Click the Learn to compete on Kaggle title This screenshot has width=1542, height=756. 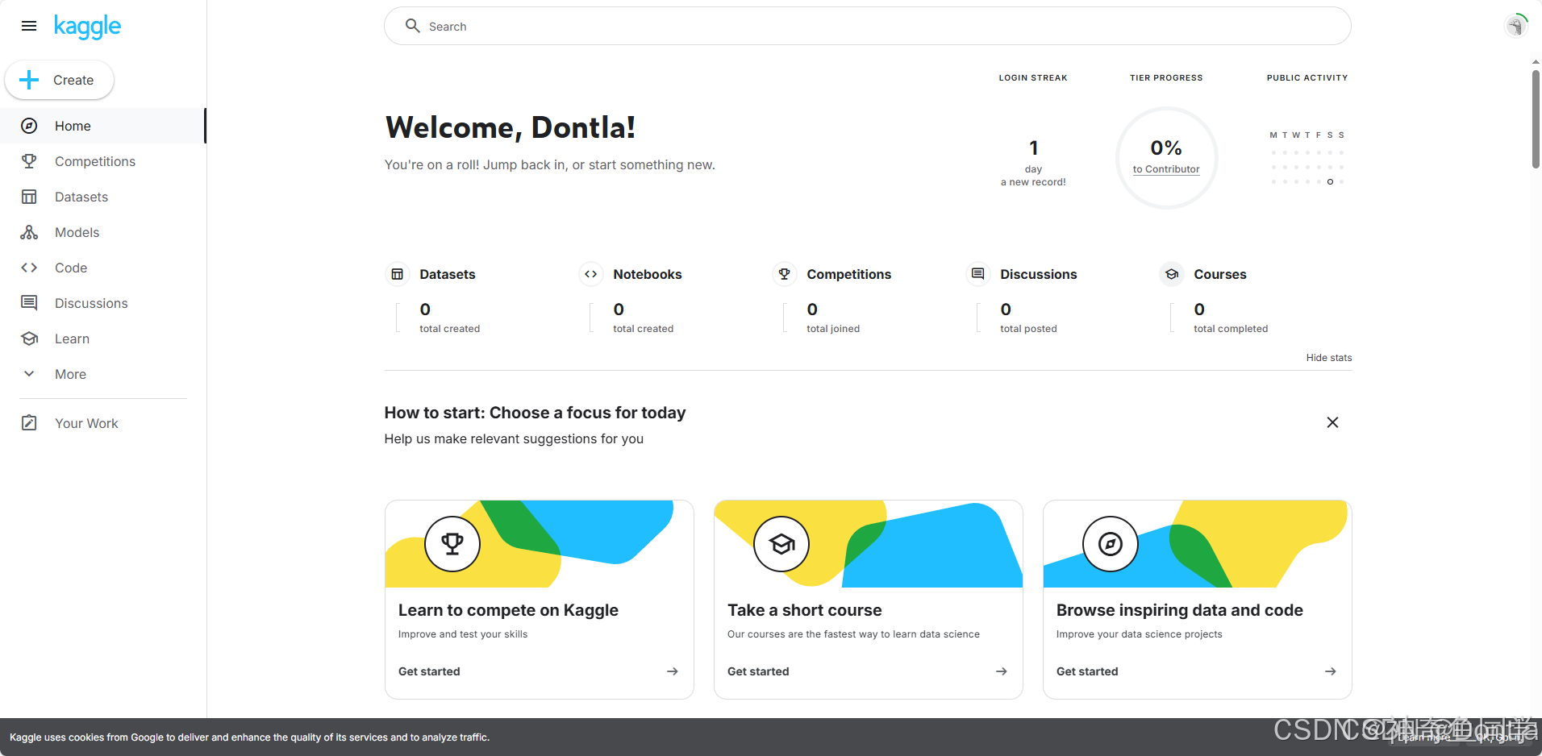[508, 610]
